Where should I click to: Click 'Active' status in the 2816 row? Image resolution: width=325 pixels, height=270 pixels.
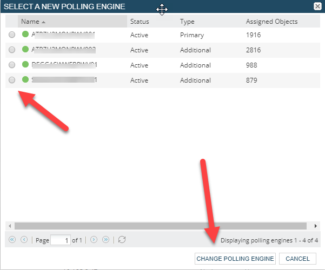[139, 50]
